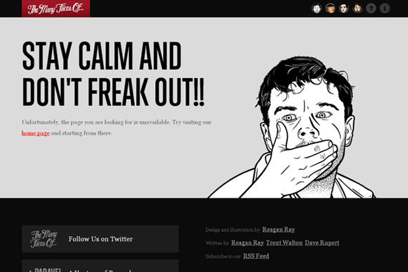Open the Paravel venture footer box
The height and width of the screenshot is (272, 408).
pyautogui.click(x=100, y=266)
